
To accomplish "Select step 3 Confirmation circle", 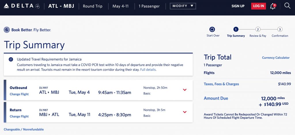I will pyautogui.click(x=280, y=29).
